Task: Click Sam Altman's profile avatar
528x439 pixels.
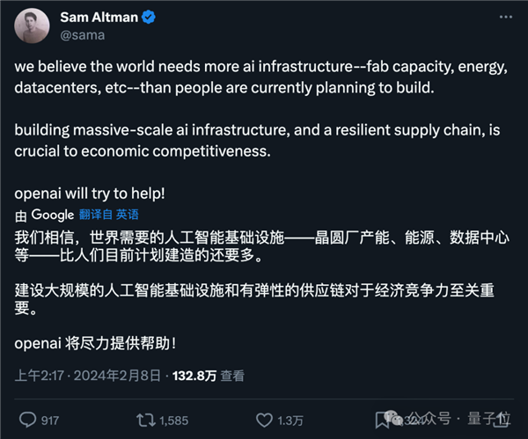Action: [x=32, y=26]
